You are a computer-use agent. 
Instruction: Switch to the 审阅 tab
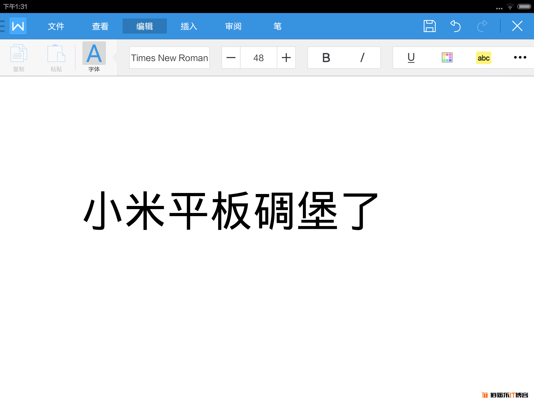[x=233, y=26]
